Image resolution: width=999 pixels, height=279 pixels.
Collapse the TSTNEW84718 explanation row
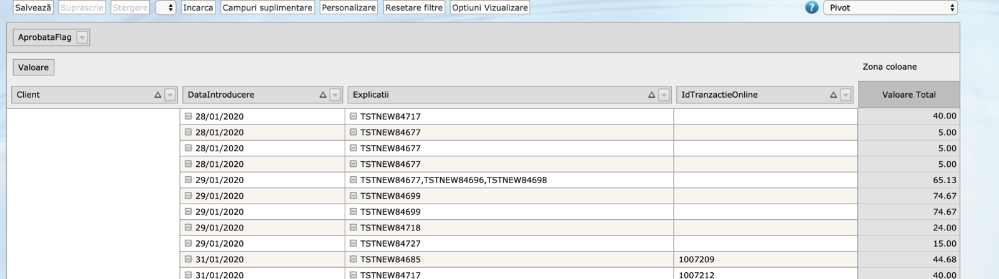(353, 227)
